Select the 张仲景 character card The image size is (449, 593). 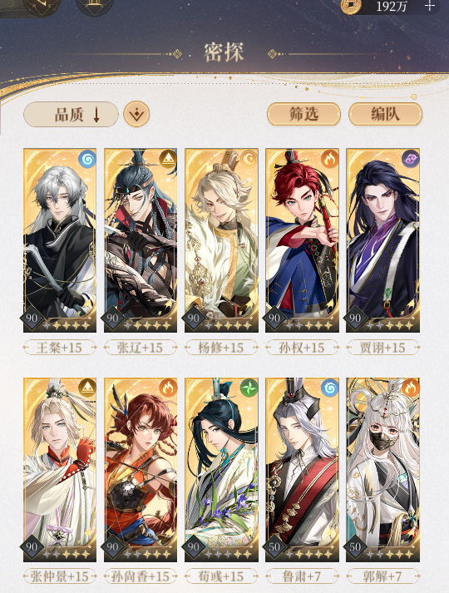(x=60, y=469)
